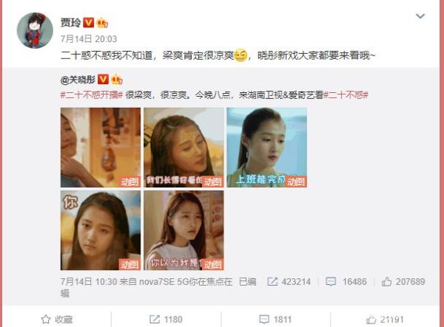Click original post repost count 423214
444x327 pixels.
tap(289, 281)
